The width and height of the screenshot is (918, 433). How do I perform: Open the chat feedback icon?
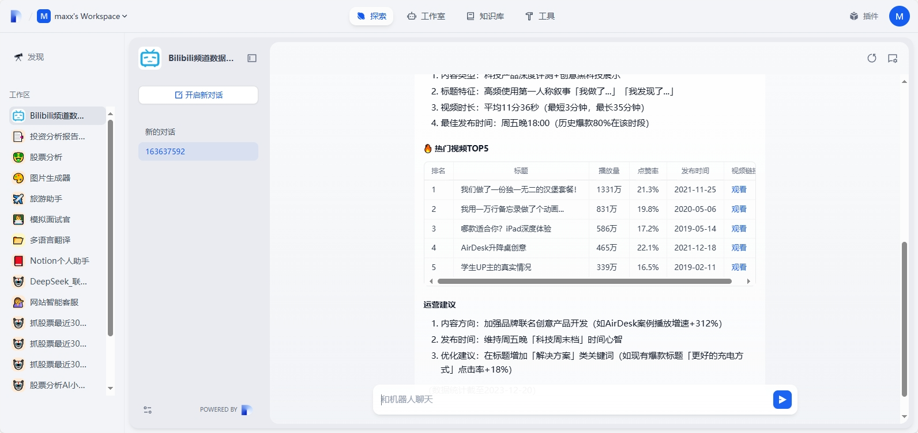[x=893, y=58]
